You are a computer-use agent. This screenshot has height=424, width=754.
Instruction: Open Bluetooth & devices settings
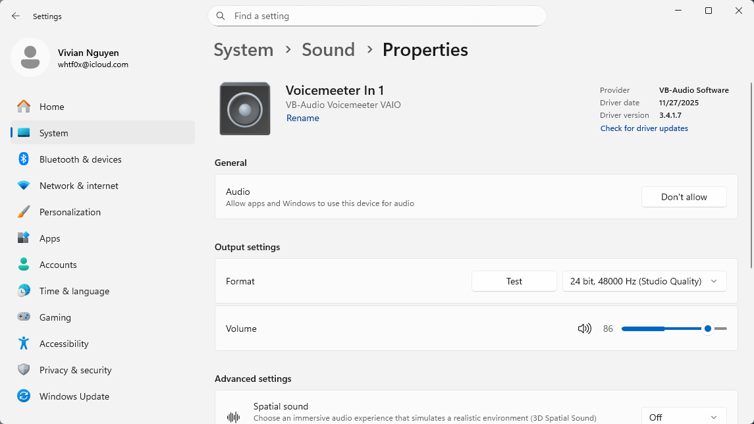pyautogui.click(x=80, y=159)
